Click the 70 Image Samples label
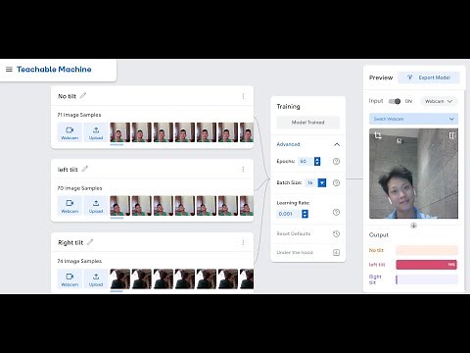470x353 pixels. click(79, 188)
